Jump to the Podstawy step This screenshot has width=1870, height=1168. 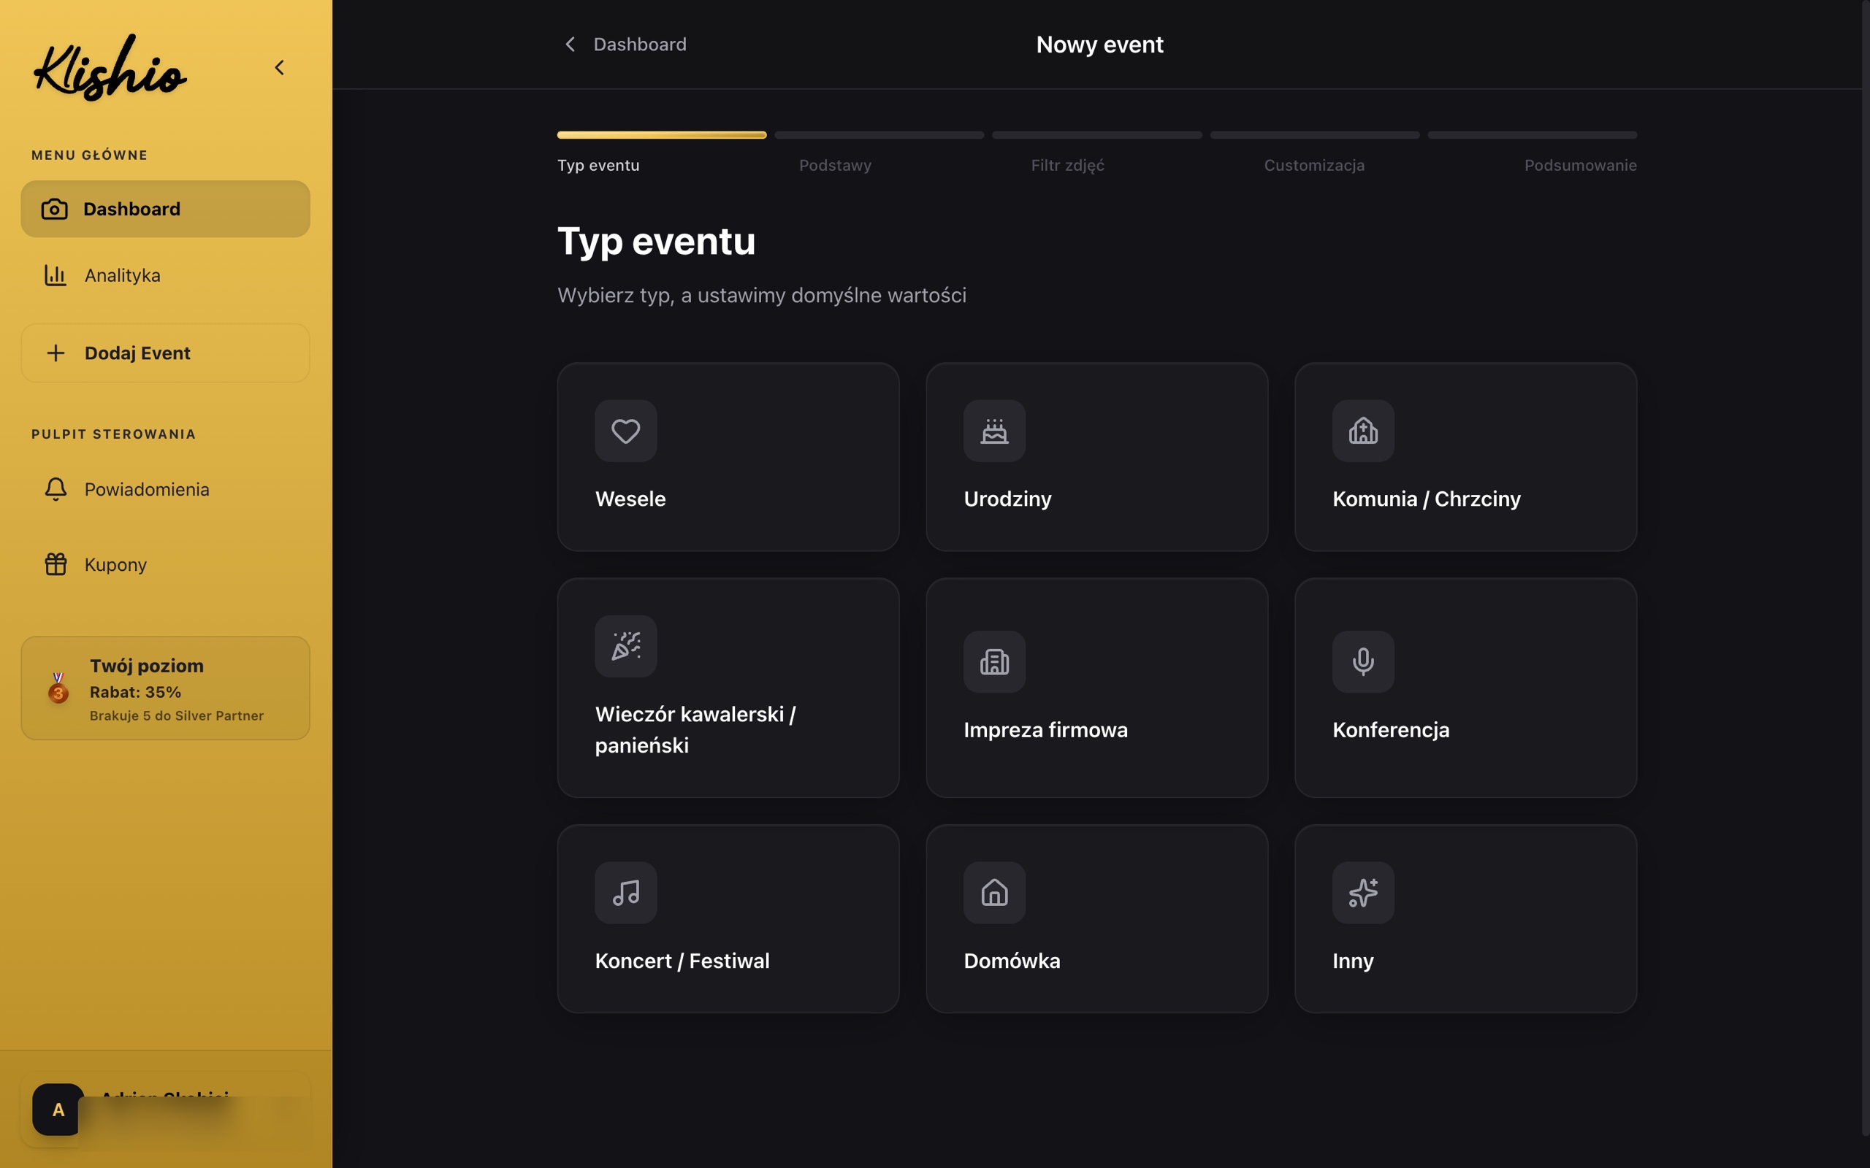click(834, 165)
